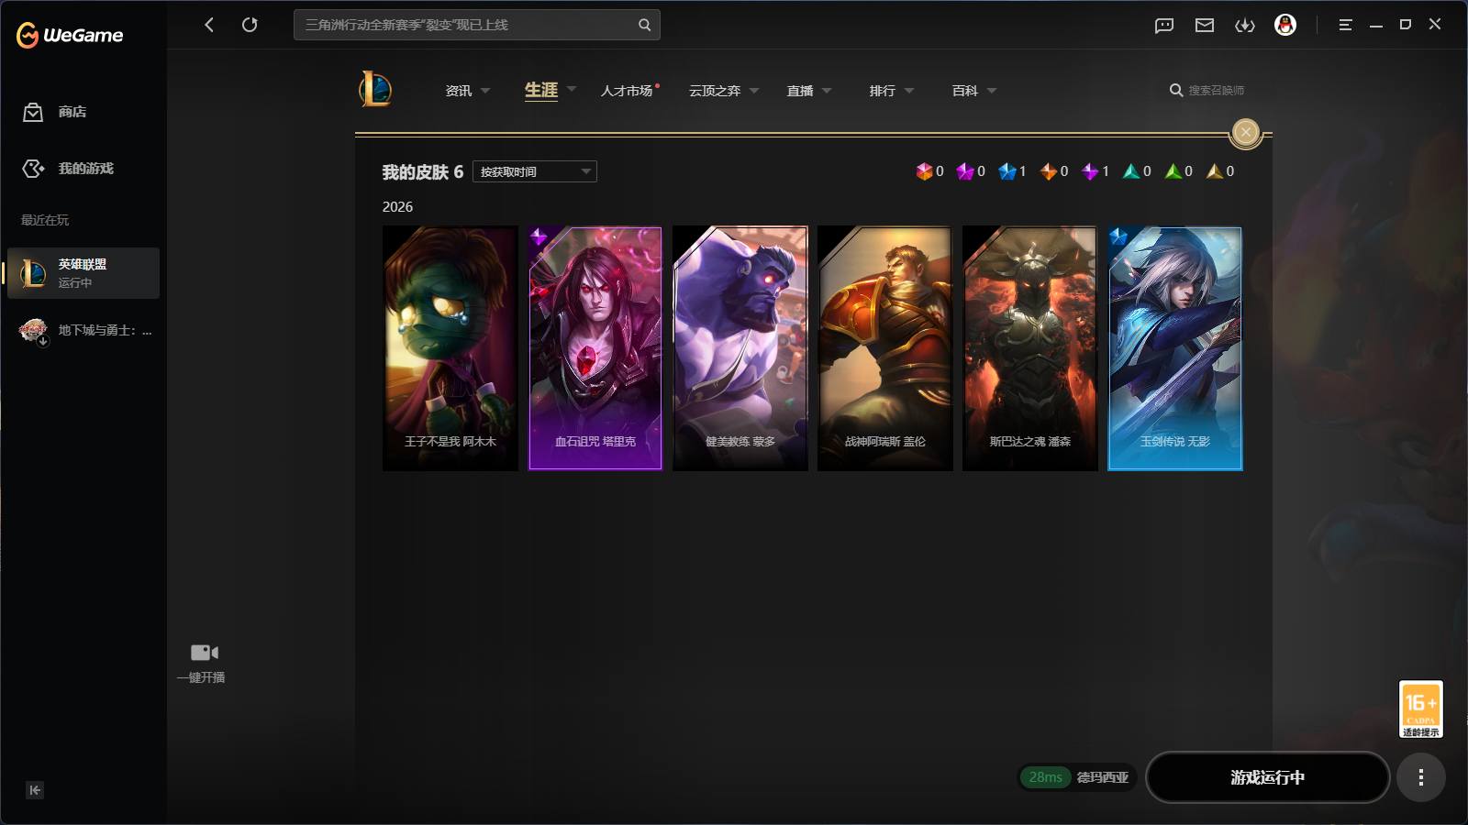The image size is (1468, 825).
Task: Open the 百科 wiki tab
Action: (x=965, y=91)
